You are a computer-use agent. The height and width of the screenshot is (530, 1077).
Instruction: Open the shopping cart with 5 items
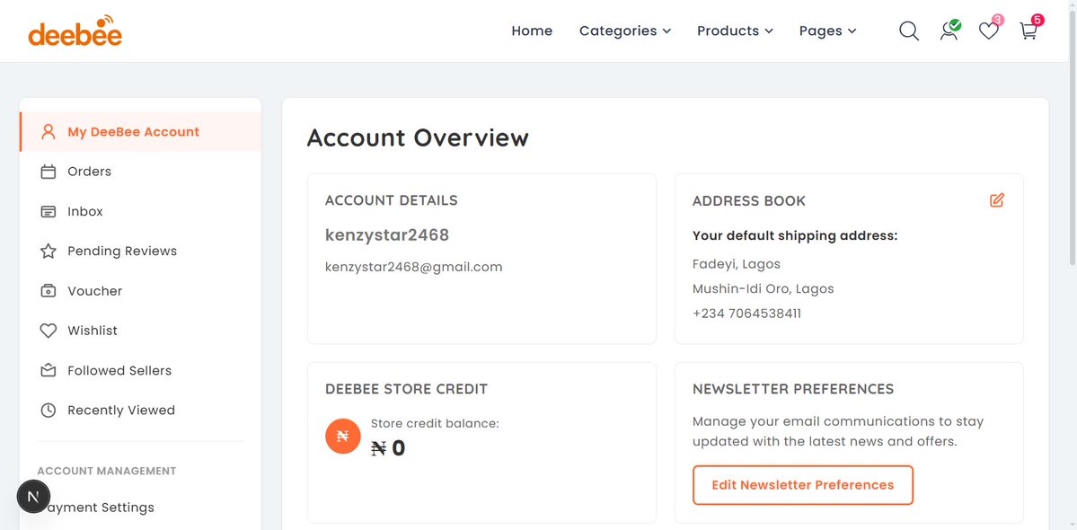click(1028, 31)
